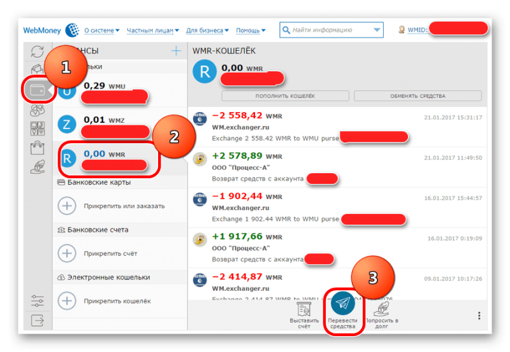The image size is (510, 352).
Task: Click the blue R icon in the wallet list
Action: tap(68, 158)
